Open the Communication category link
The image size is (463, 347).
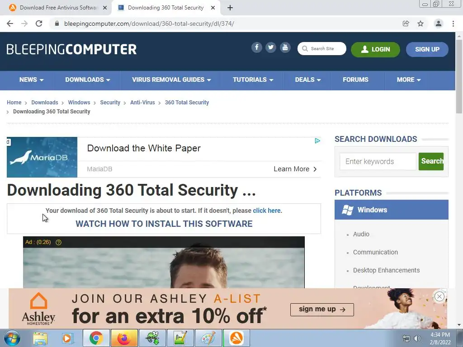click(375, 252)
